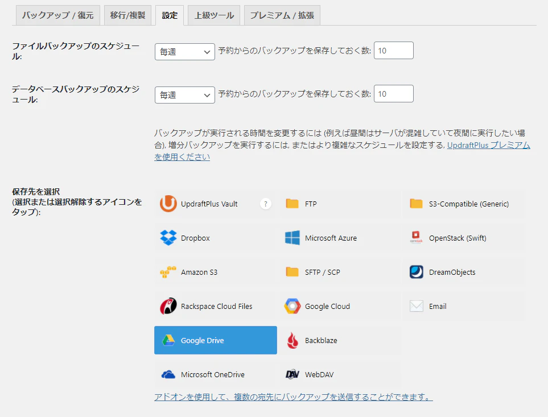Focus the file backup retention count field
The height and width of the screenshot is (417, 548).
click(394, 50)
